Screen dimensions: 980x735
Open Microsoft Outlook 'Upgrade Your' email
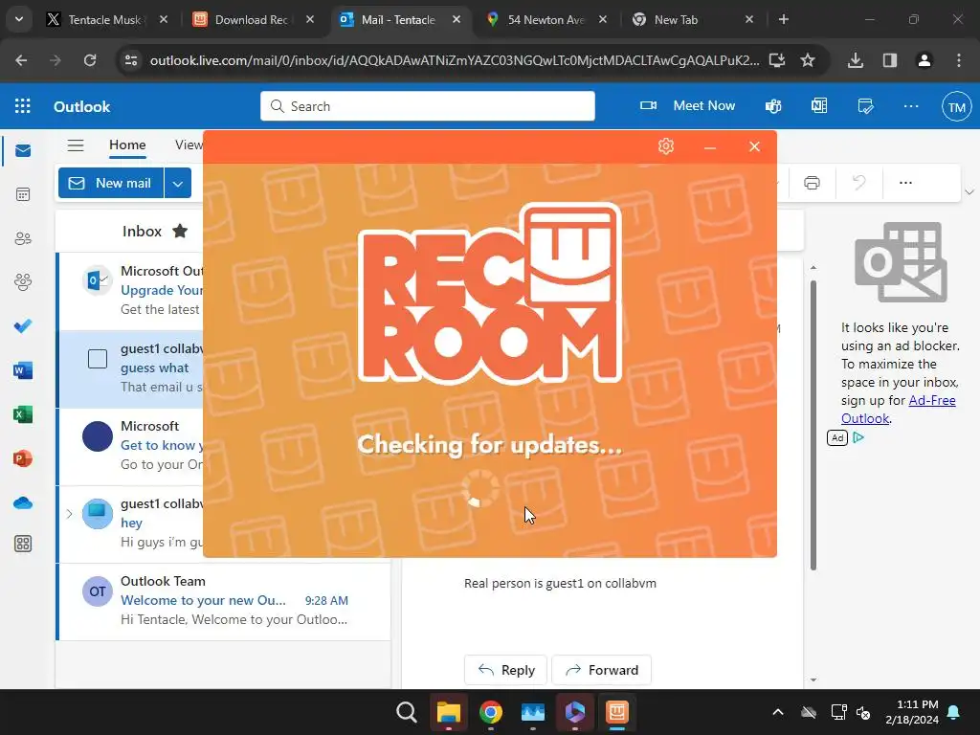pos(130,291)
